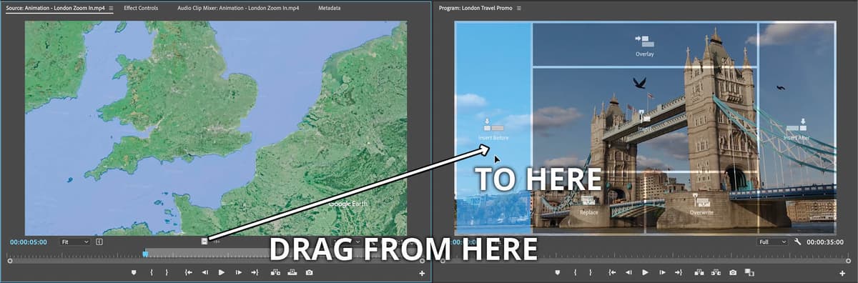Toggle Comparison View in Program monitor

[749, 272]
